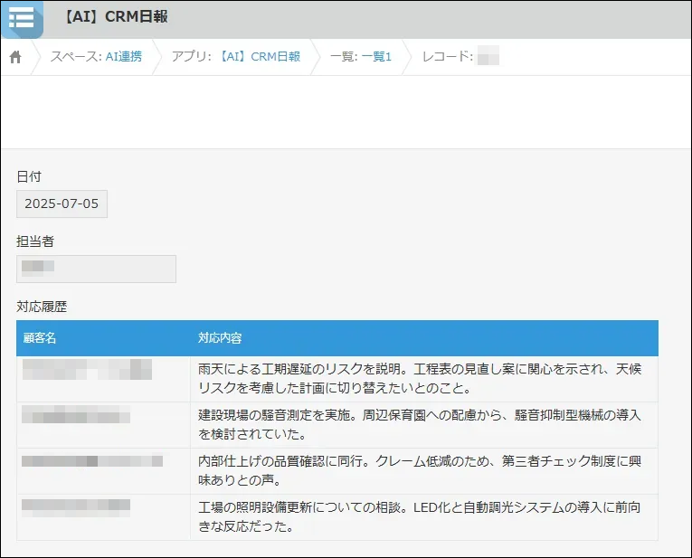Open the 【AI】CRM日報 app link
This screenshot has height=558, width=692.
point(260,56)
